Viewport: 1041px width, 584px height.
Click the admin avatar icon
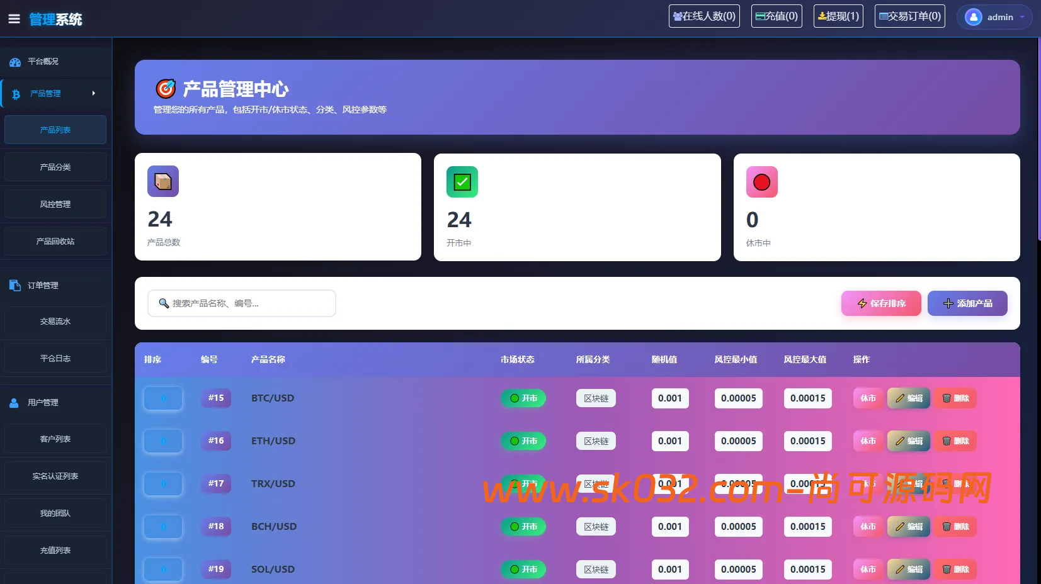973,17
